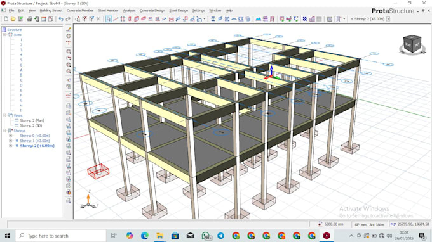This screenshot has height=242, width=432.
Task: Click the red highlighted footing in the model
Action: point(98,171)
